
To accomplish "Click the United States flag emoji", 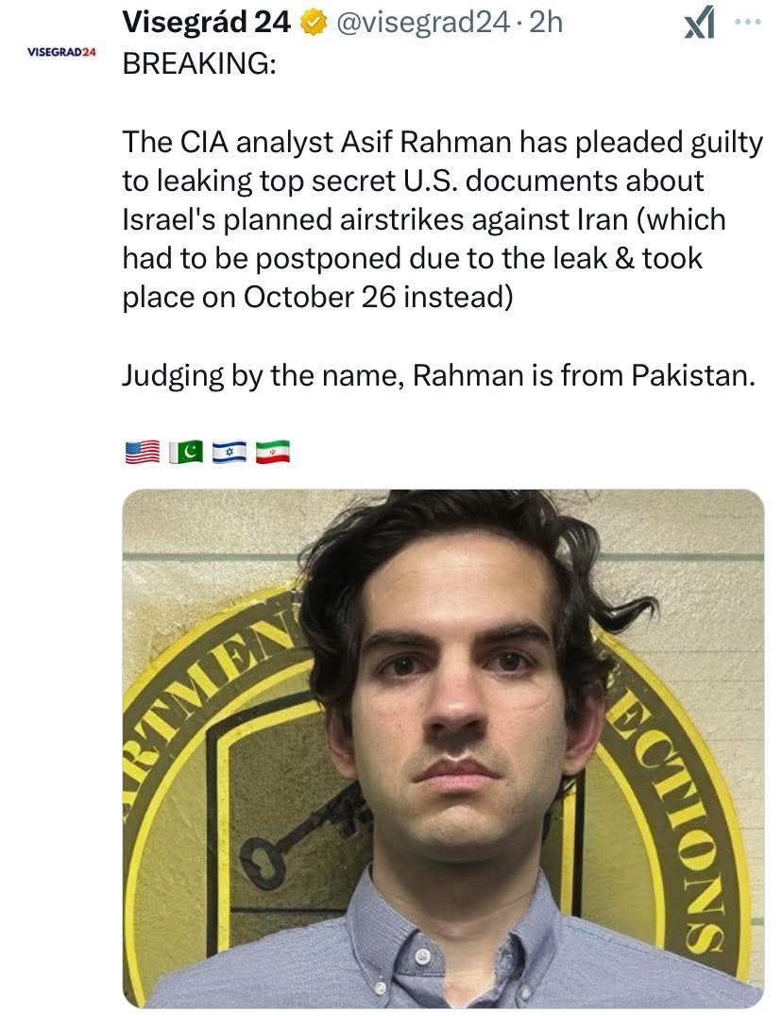I will click(x=142, y=452).
